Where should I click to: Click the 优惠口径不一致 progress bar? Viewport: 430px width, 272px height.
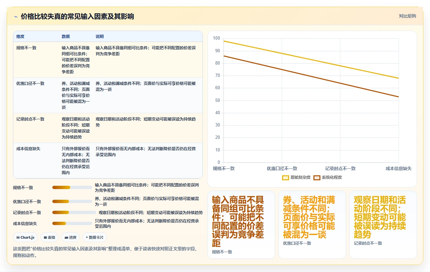pyautogui.click(x=72, y=201)
